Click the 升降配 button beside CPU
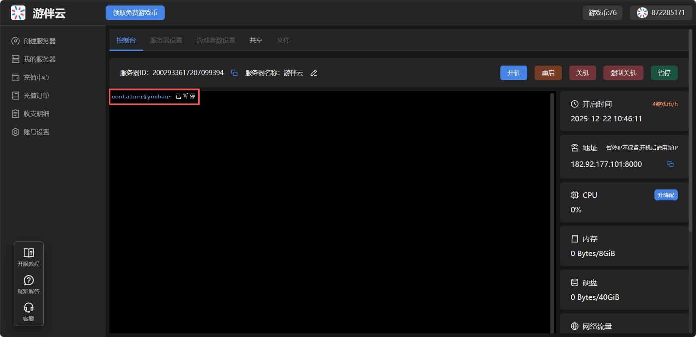This screenshot has height=337, width=696. coord(666,195)
